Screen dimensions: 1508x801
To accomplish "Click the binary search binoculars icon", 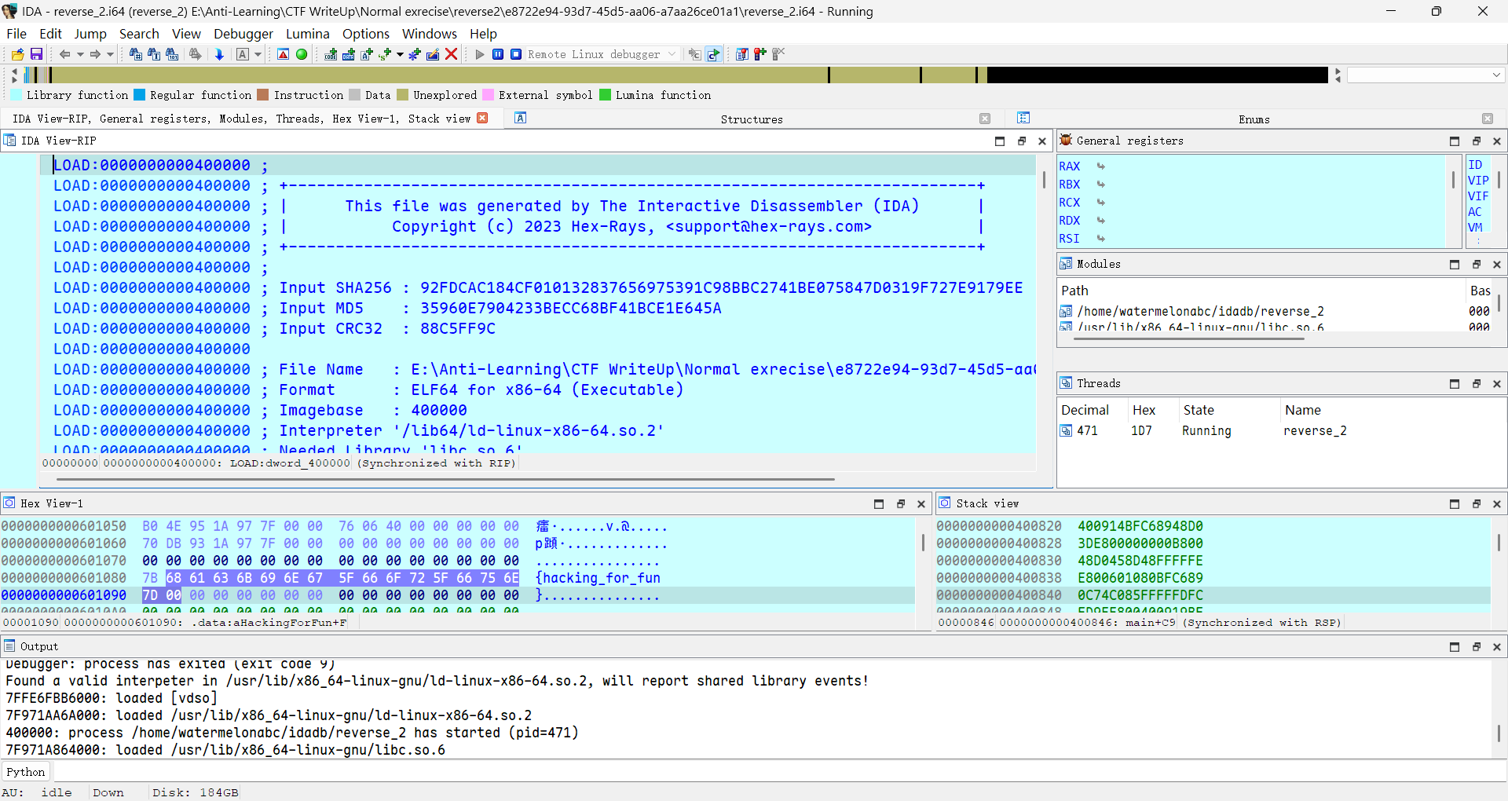I will point(172,54).
